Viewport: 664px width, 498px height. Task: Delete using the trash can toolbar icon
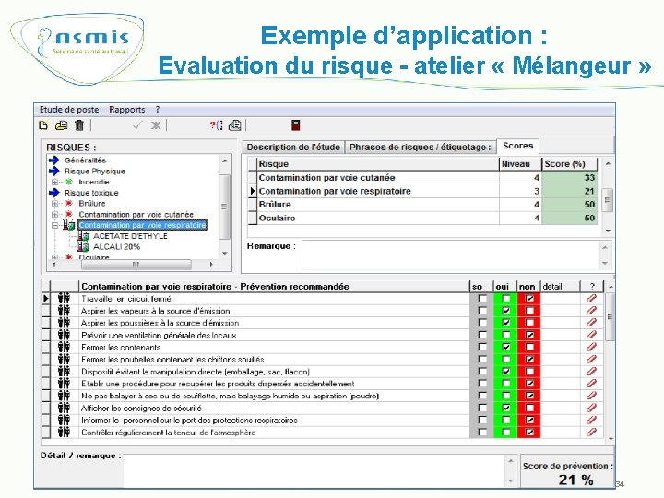[x=79, y=125]
